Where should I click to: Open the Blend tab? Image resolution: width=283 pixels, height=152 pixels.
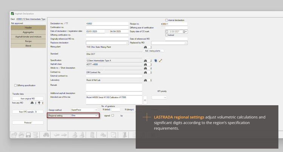(28, 46)
